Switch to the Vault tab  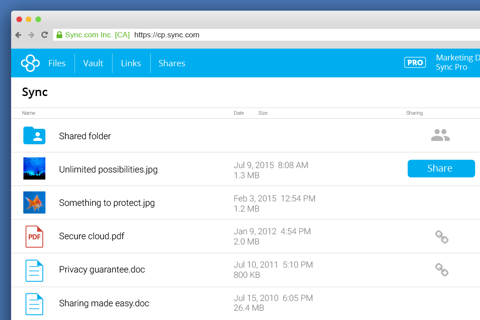[93, 63]
